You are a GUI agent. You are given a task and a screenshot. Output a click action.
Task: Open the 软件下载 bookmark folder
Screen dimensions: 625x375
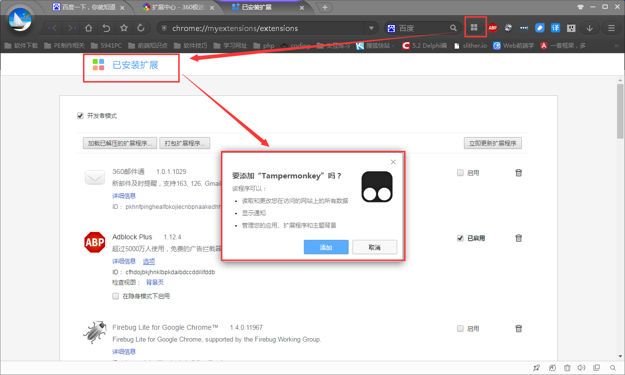tap(21, 46)
